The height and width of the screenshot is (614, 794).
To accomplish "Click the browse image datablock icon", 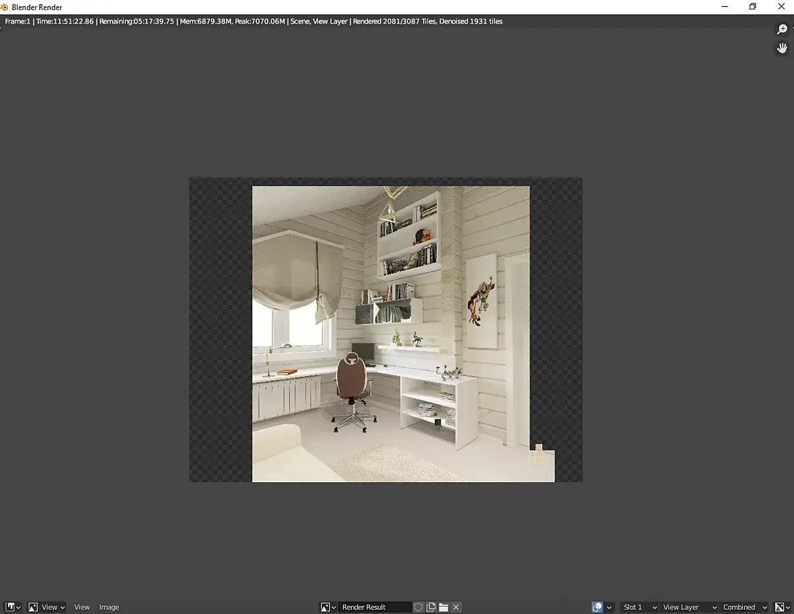I will tap(328, 607).
